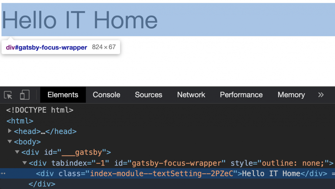Collapse the ___gatsby div node
Screen dimensions: 335x189
17,152
